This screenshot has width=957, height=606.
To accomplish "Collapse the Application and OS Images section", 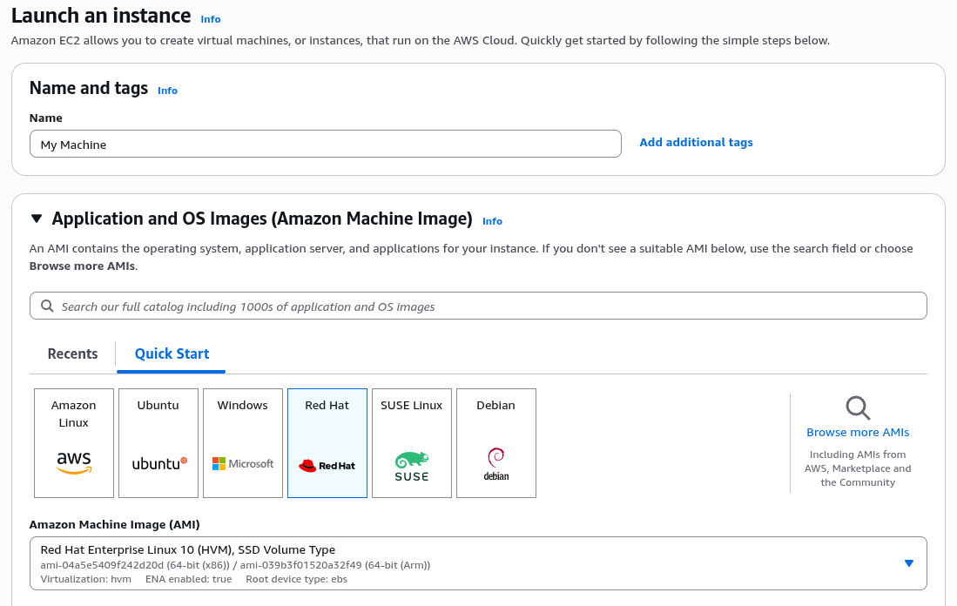I will pos(37,219).
